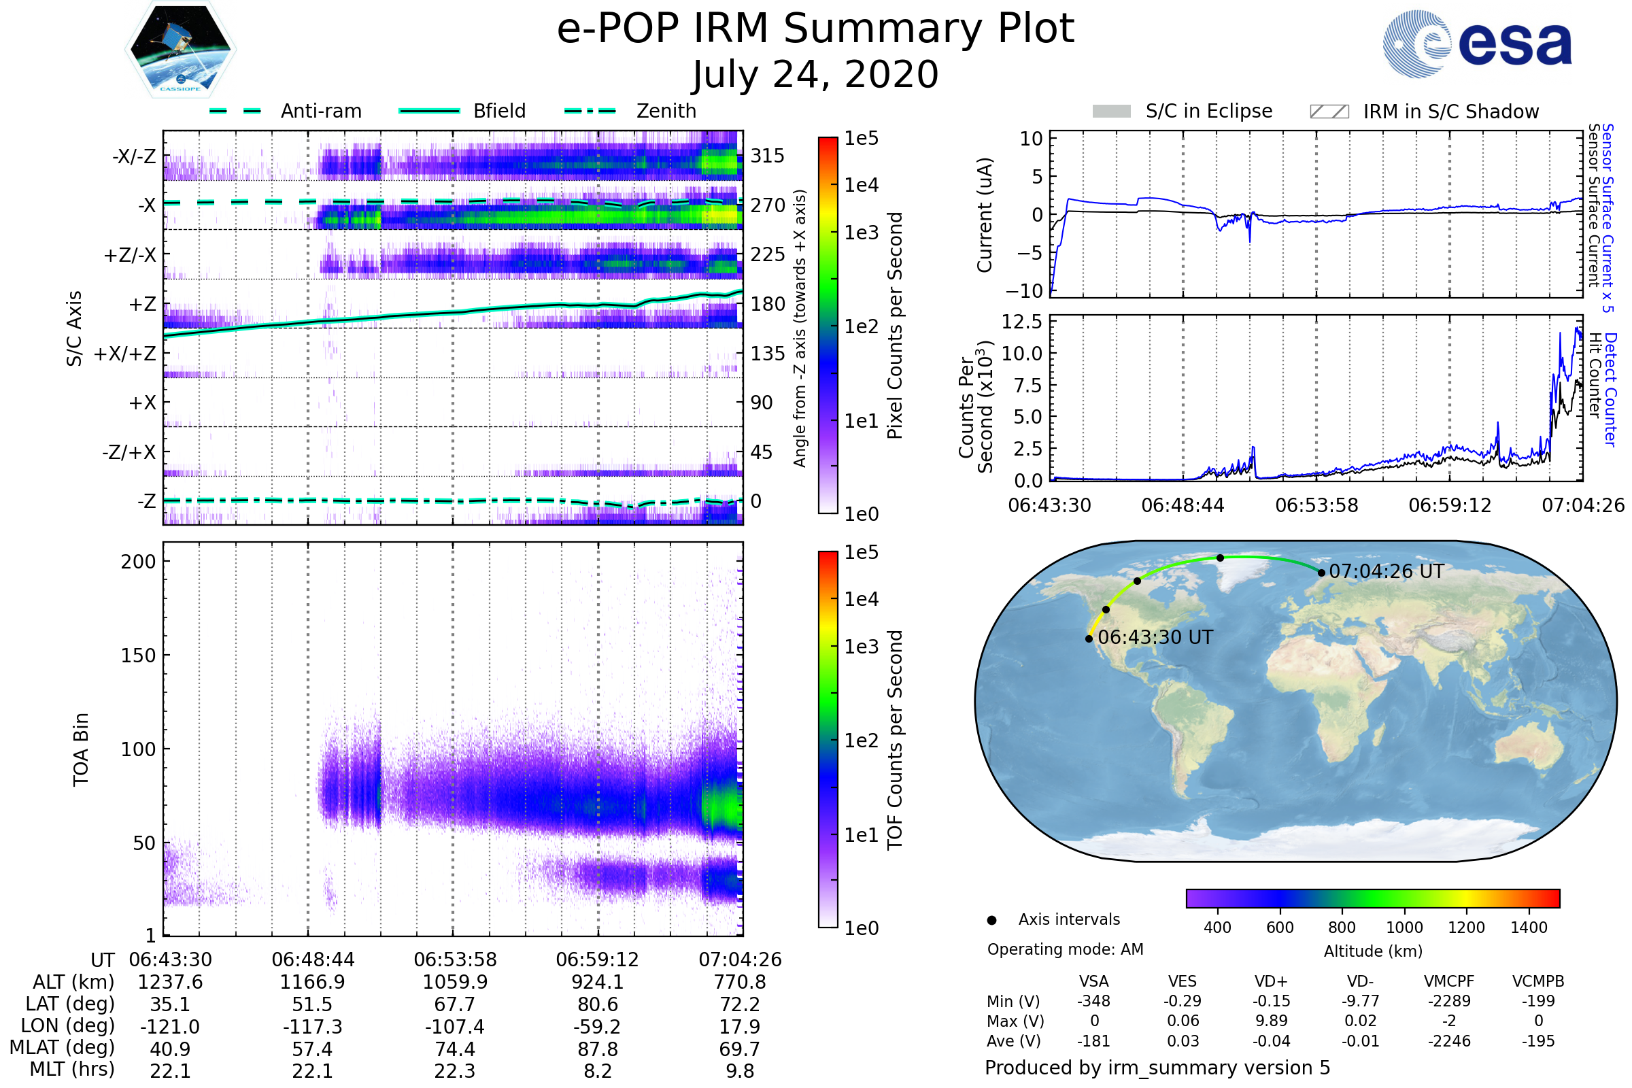
Task: Click the -X axis label on S/C Axis plot
Action: [x=146, y=205]
